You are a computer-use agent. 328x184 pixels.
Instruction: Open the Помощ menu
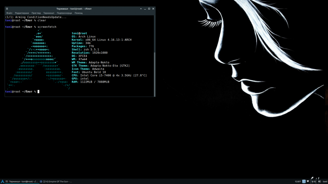[79, 13]
